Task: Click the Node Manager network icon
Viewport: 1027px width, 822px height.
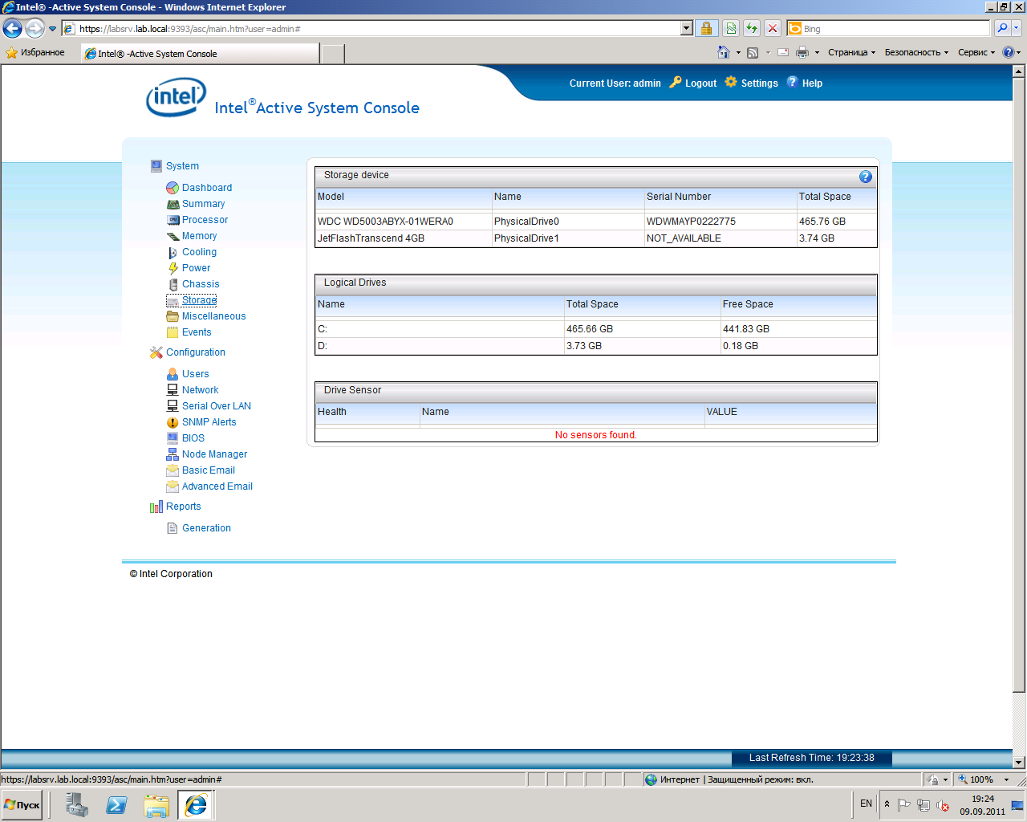Action: click(173, 454)
